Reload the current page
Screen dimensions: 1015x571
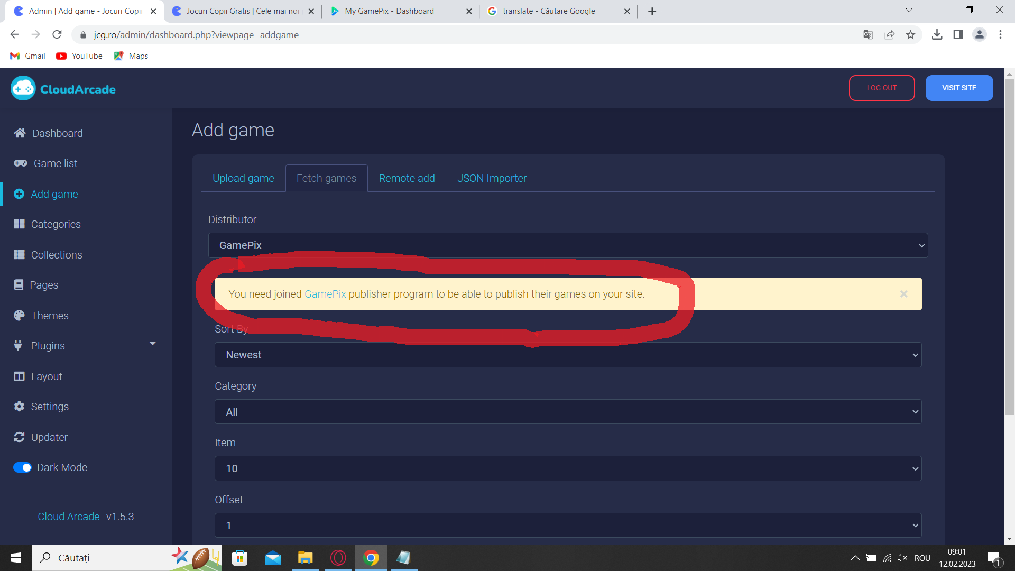click(x=57, y=35)
